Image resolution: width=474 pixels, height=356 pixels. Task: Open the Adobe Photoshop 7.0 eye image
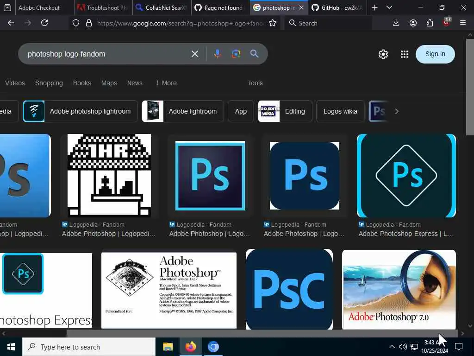tap(399, 289)
